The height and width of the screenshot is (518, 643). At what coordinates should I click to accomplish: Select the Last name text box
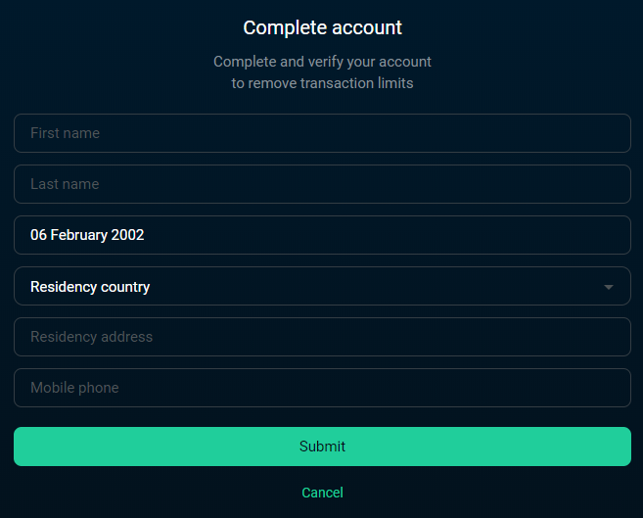322,184
